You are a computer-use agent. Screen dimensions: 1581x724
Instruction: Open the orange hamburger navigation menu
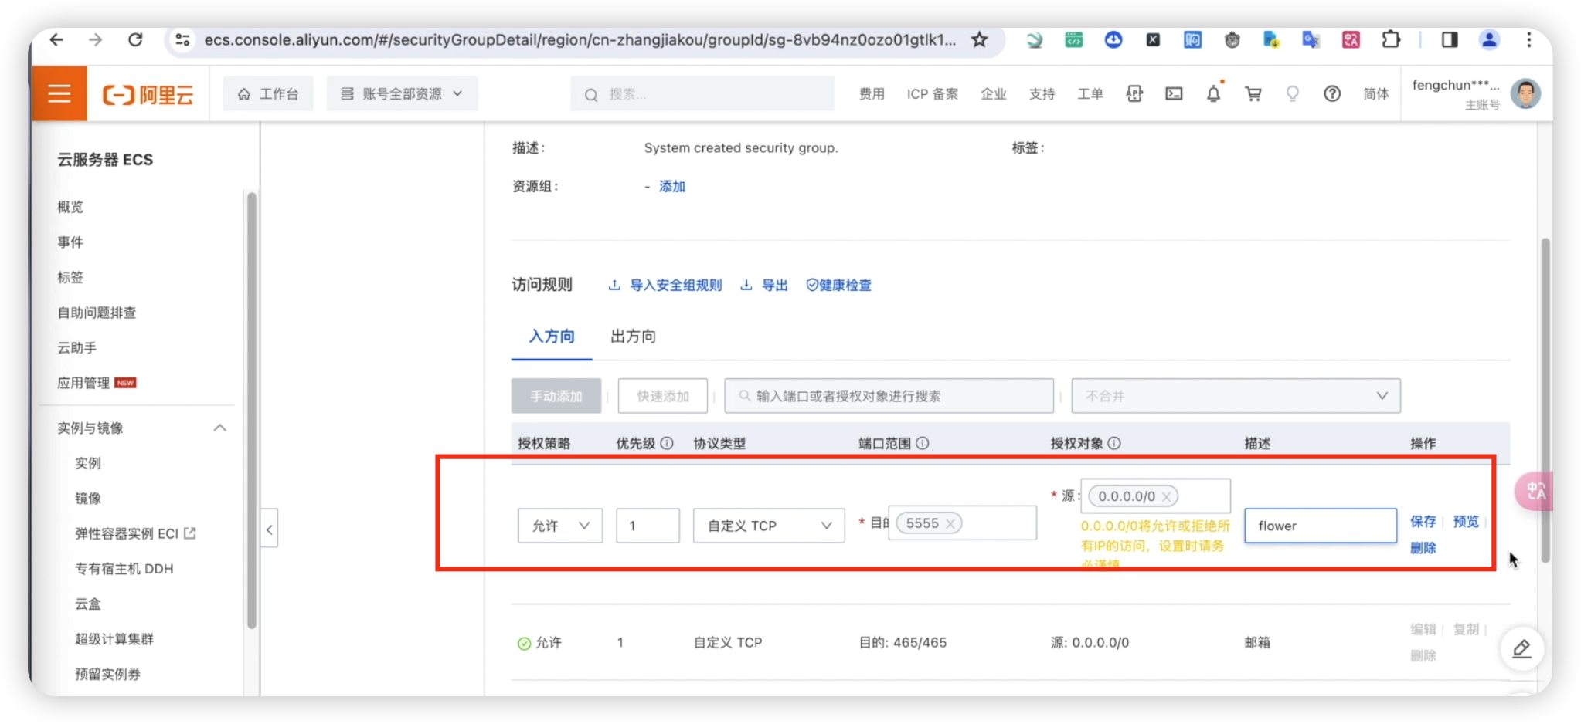coord(59,94)
